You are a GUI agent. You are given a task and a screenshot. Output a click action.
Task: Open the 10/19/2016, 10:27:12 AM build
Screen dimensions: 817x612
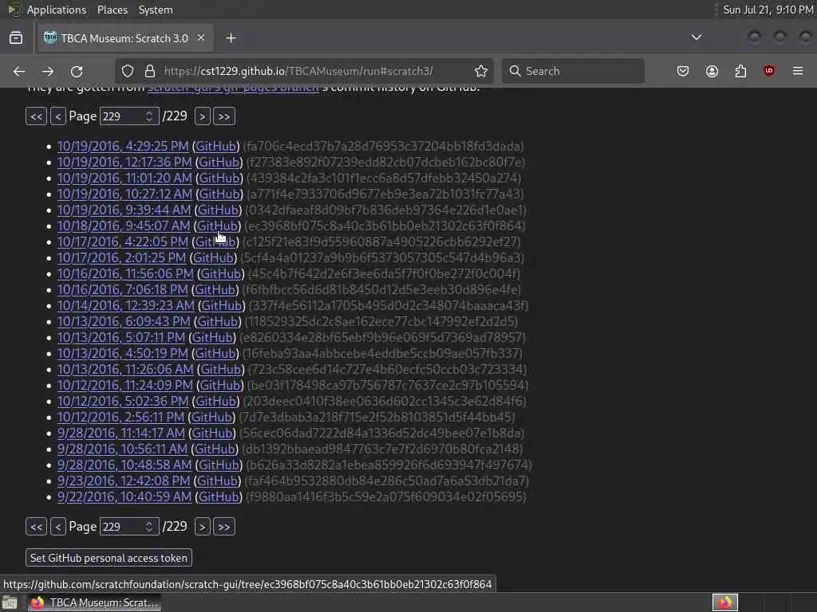point(124,194)
